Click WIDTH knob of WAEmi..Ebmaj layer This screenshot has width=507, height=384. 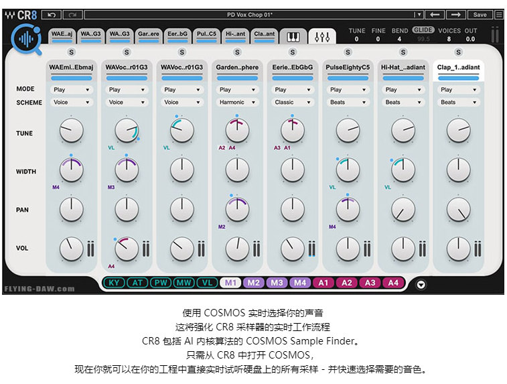(72, 170)
